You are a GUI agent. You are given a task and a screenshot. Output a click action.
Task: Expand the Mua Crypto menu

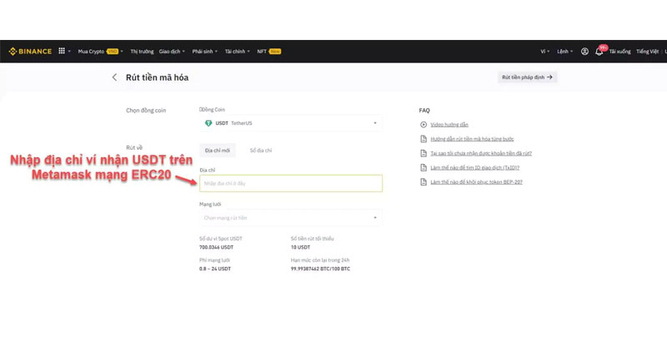100,52
